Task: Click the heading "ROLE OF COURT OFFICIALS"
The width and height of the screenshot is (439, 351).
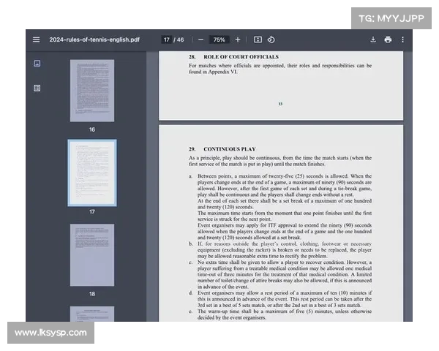Action: 241,57
